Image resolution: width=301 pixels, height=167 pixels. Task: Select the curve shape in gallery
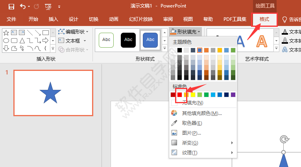click(38, 48)
